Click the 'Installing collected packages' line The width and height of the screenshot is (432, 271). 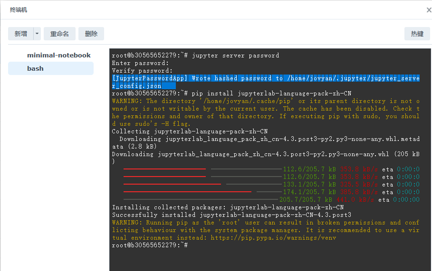tap(228, 207)
